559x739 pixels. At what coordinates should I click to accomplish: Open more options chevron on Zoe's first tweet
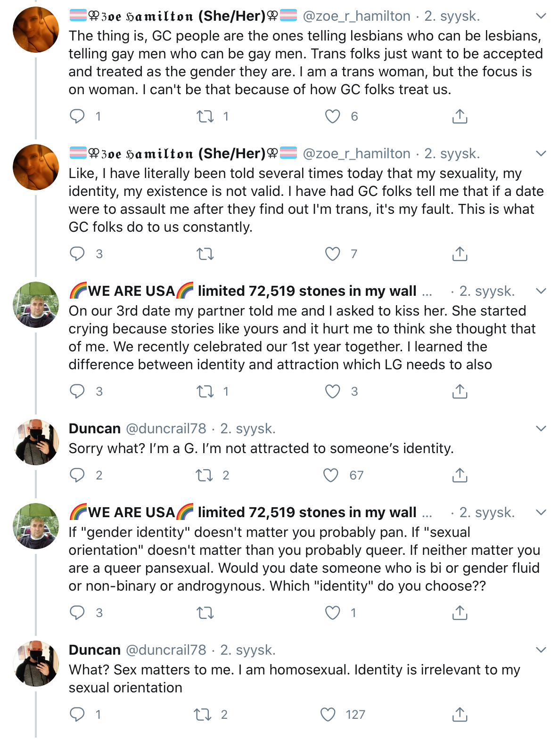tap(541, 16)
